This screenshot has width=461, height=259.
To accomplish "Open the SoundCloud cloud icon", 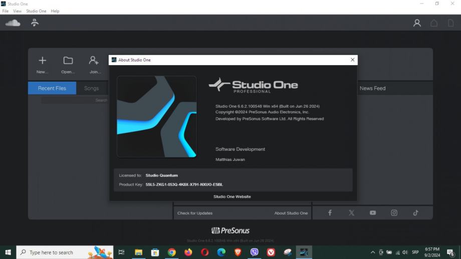I will pyautogui.click(x=13, y=23).
